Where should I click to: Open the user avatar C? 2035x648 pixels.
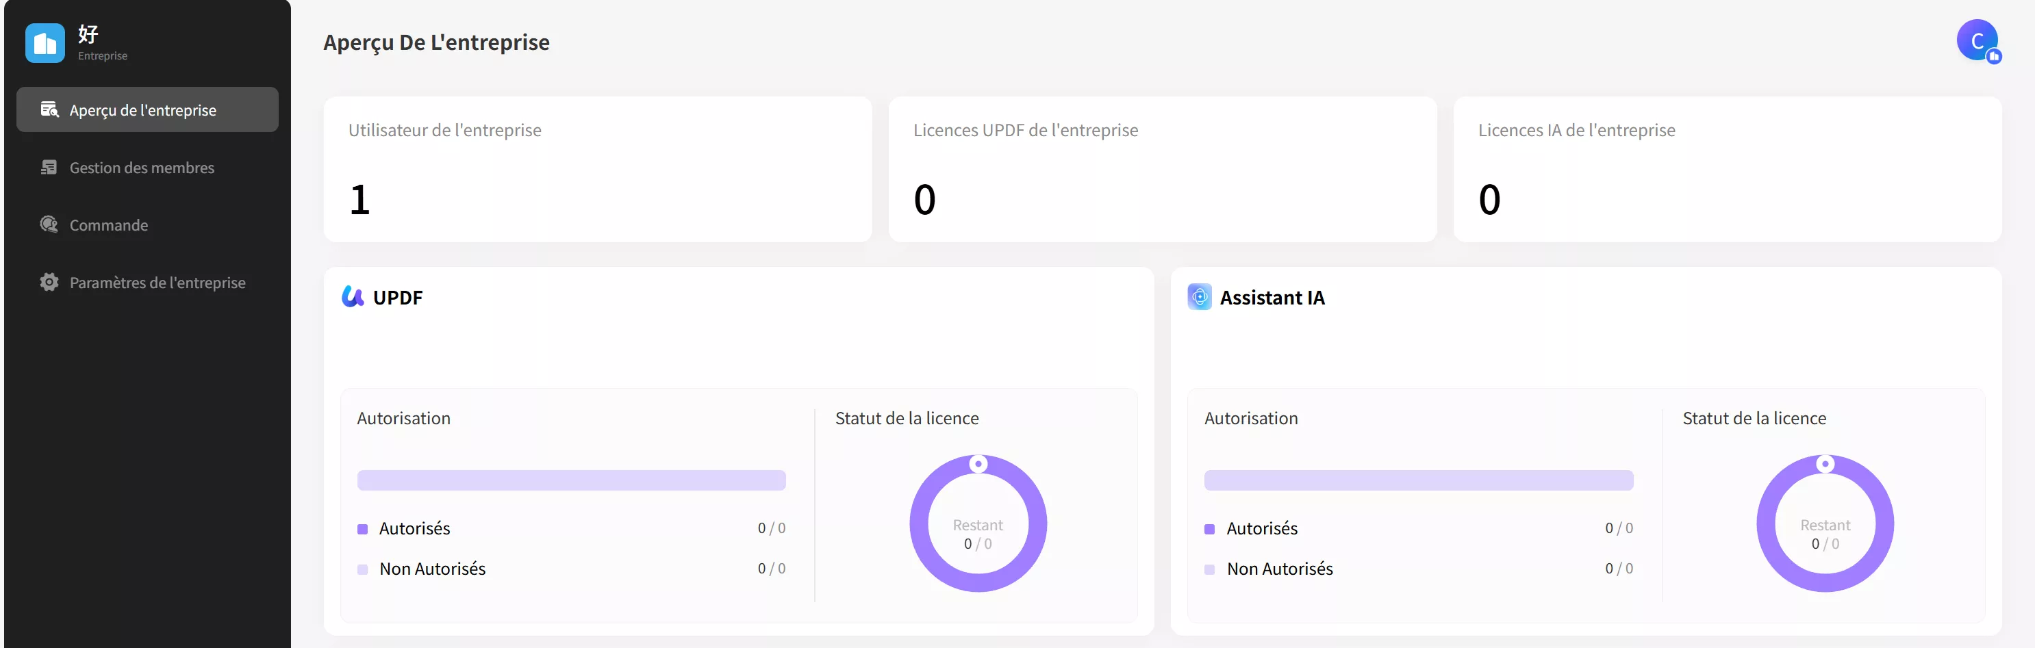tap(1977, 41)
